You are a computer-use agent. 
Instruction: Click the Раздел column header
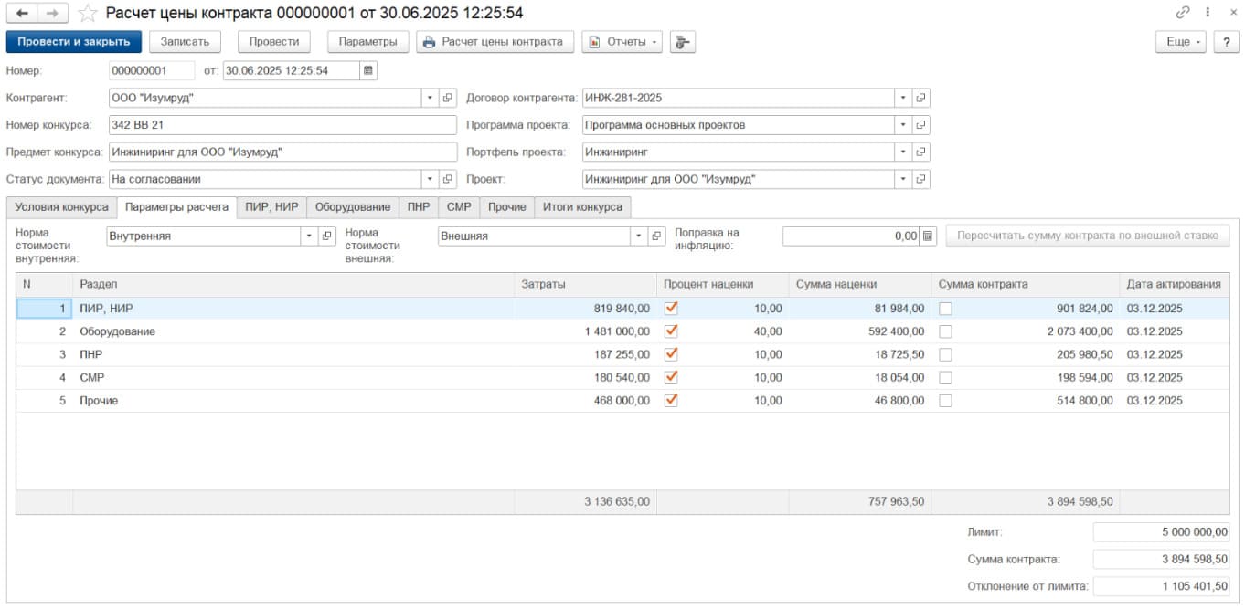[x=293, y=284]
